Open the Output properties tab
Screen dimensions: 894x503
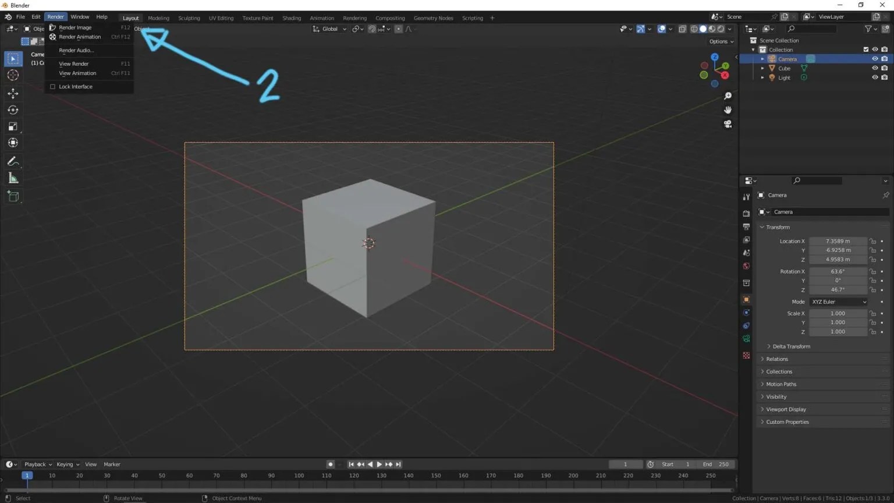click(x=746, y=226)
